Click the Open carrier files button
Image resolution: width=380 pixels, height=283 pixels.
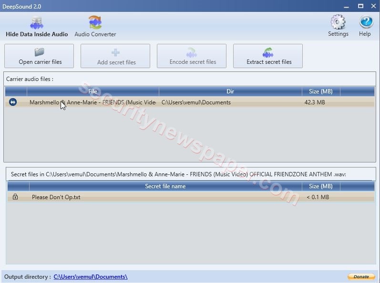click(x=39, y=56)
